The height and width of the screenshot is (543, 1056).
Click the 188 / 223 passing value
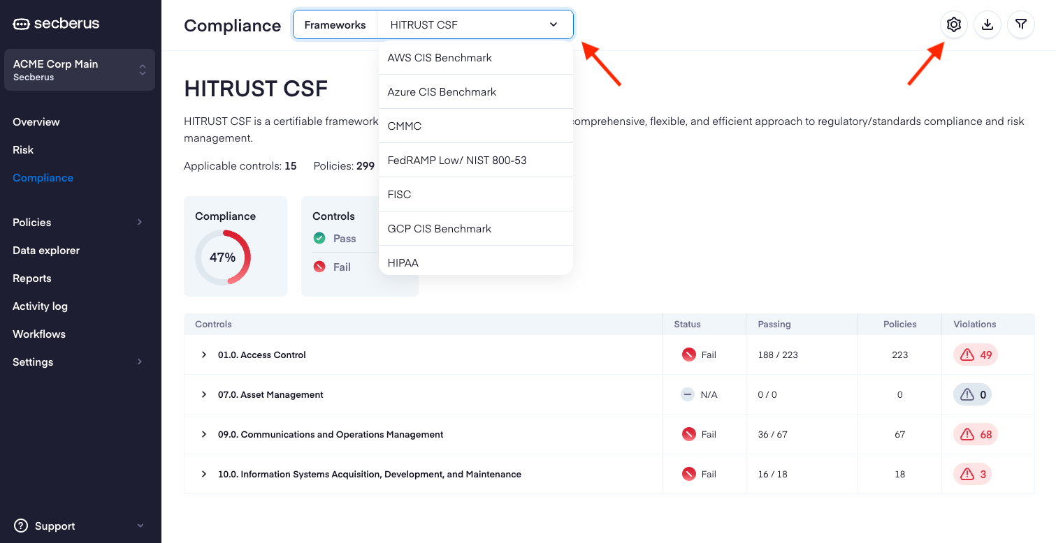(776, 355)
